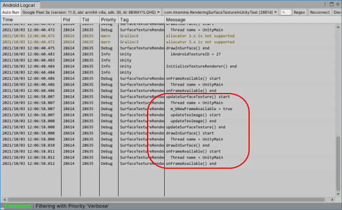
Task: Click the log search filter field
Action: pyautogui.click(x=286, y=12)
